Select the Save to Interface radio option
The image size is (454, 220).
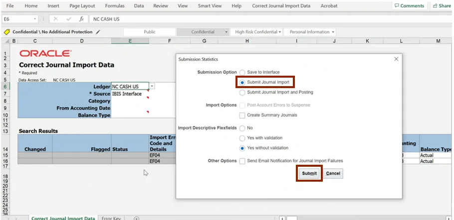[242, 72]
